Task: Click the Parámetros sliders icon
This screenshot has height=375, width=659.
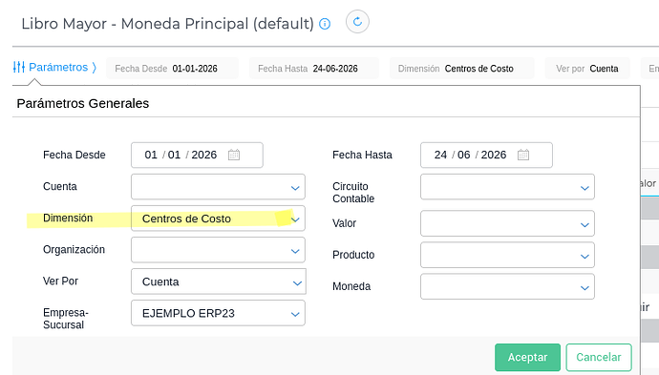Action: pyautogui.click(x=18, y=67)
